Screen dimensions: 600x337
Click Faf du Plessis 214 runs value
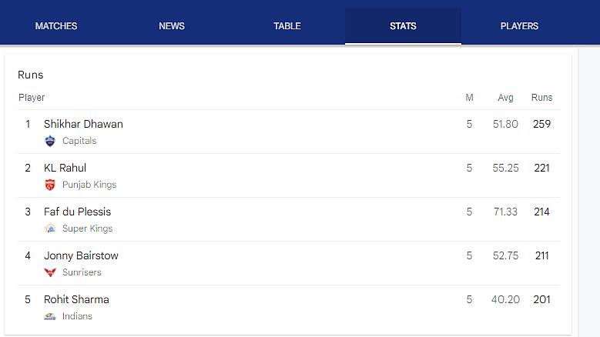tap(541, 212)
